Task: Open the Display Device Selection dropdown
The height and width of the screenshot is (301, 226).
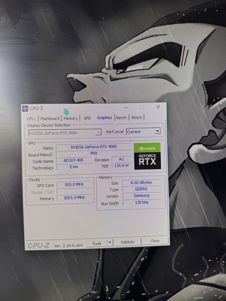Action: [x=65, y=133]
